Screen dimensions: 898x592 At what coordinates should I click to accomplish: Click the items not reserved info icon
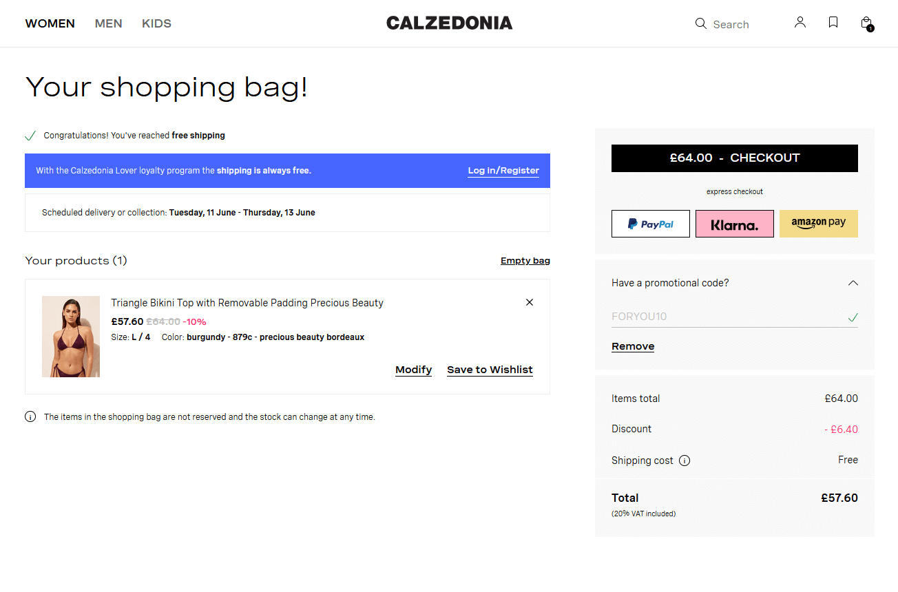click(30, 416)
